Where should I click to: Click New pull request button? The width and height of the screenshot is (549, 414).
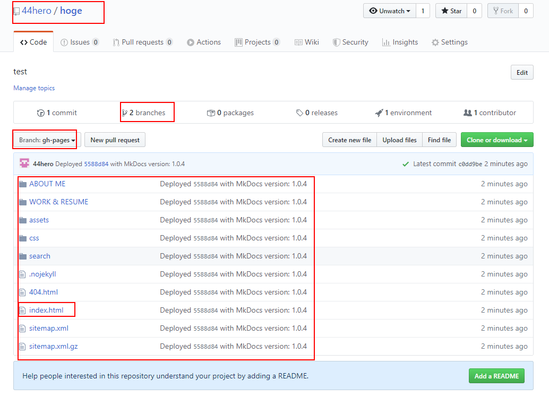point(115,140)
